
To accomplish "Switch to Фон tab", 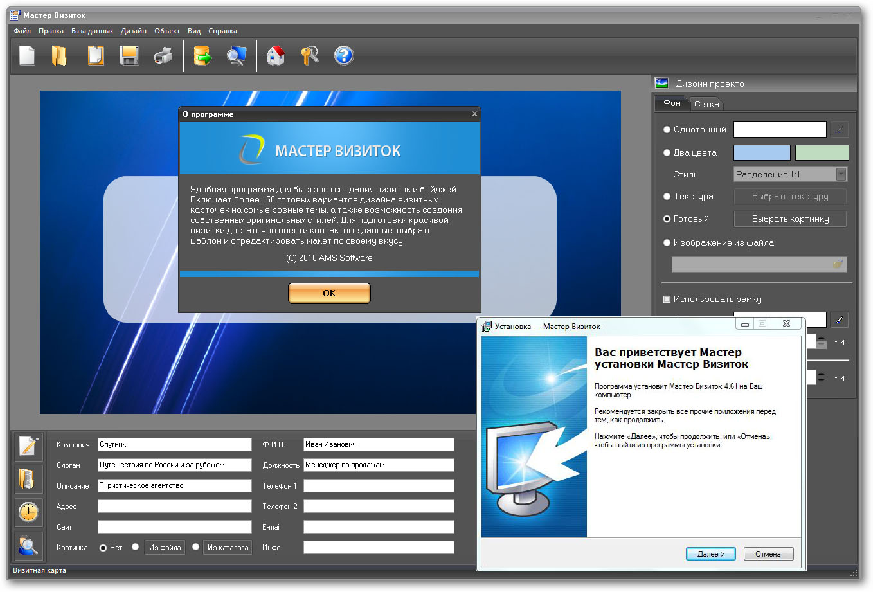I will [x=672, y=103].
